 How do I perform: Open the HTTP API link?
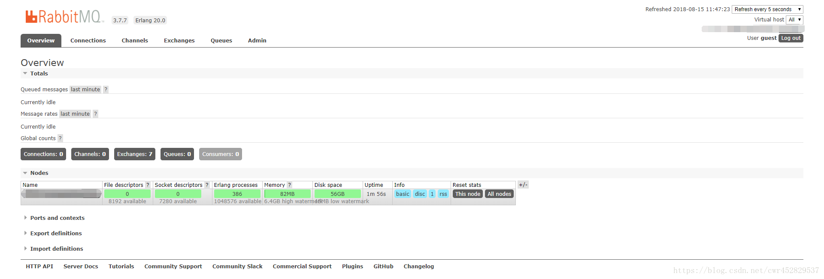(x=39, y=267)
